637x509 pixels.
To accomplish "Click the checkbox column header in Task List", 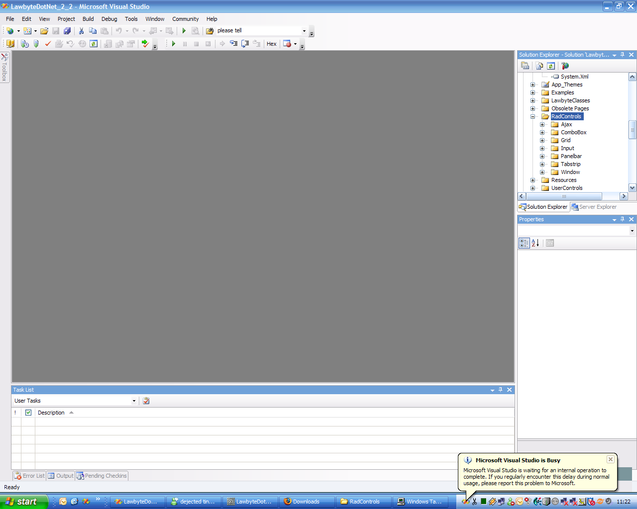I will tap(28, 413).
